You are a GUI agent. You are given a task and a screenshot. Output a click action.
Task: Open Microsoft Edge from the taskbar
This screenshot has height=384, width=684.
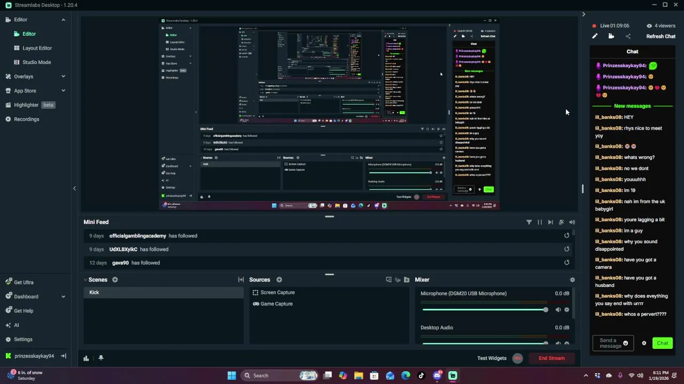[406, 375]
